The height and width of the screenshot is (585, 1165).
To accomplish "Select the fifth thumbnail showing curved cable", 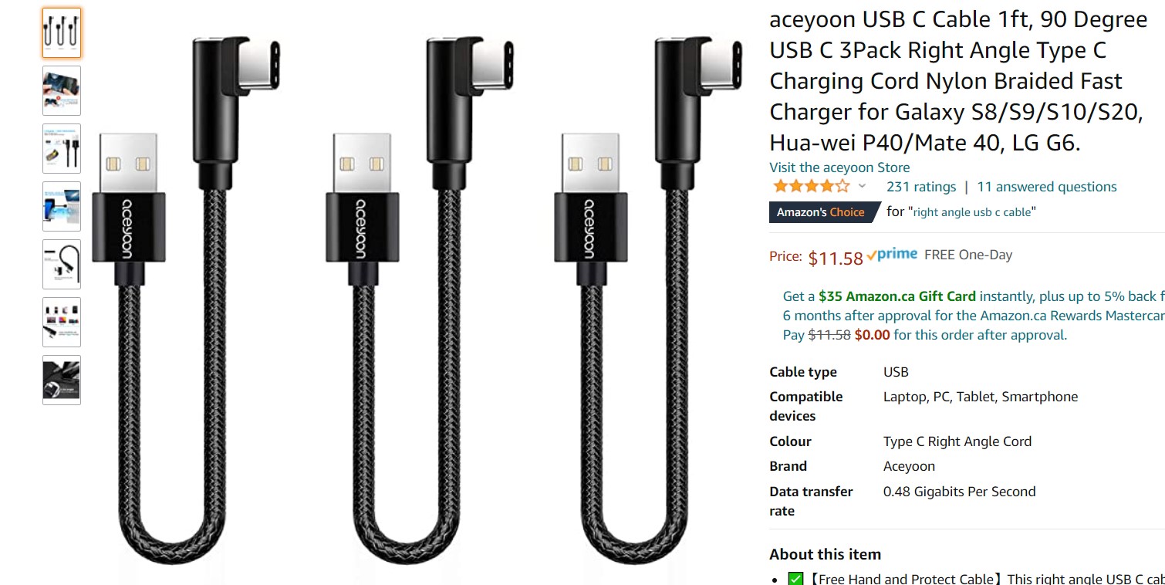I will pos(62,264).
